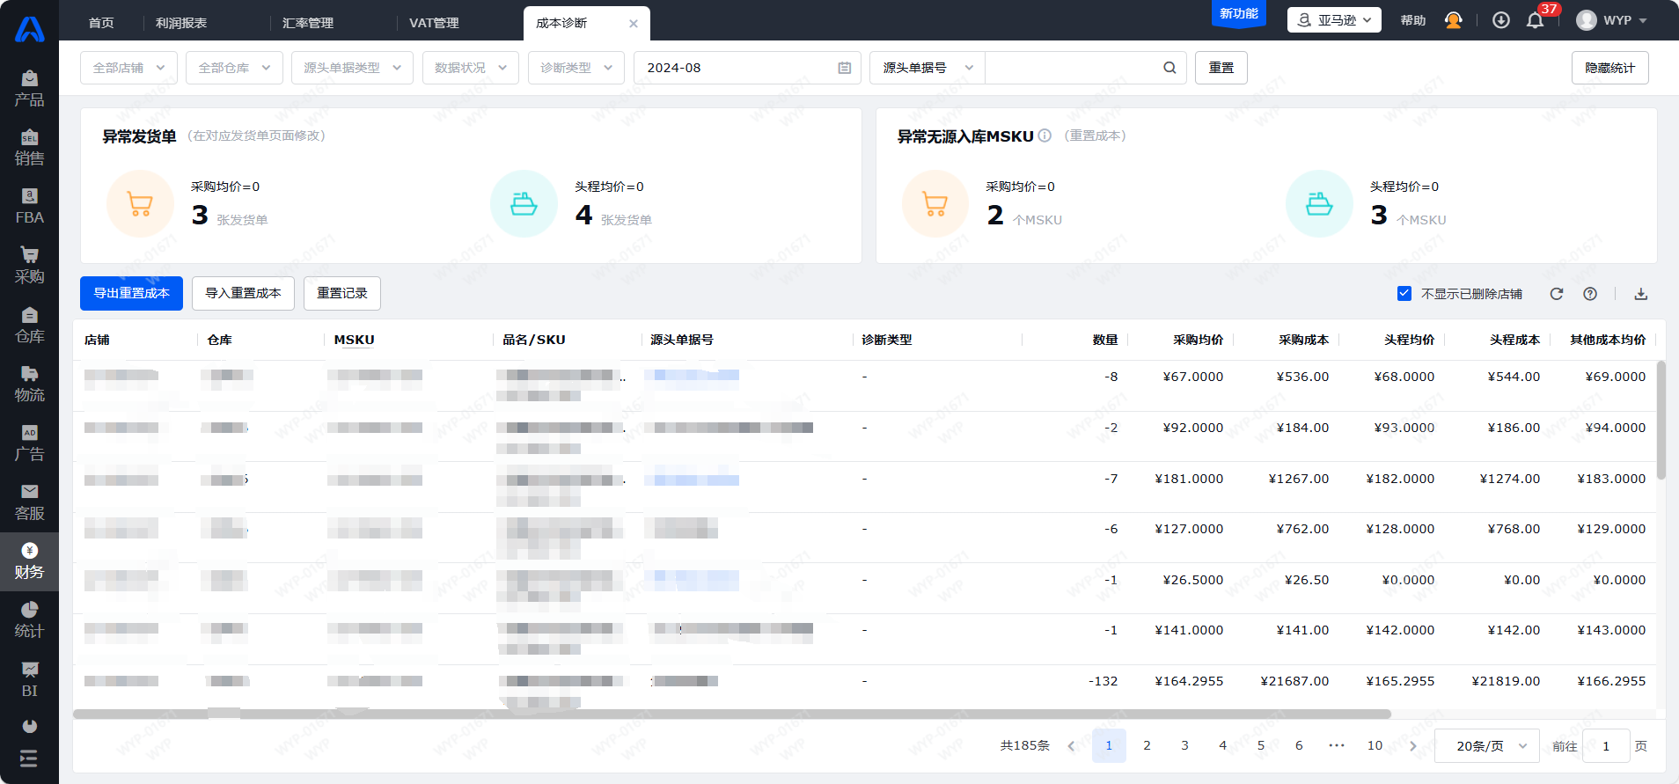Click the help question-mark icon above the table
This screenshot has width=1679, height=784.
pyautogui.click(x=1590, y=294)
